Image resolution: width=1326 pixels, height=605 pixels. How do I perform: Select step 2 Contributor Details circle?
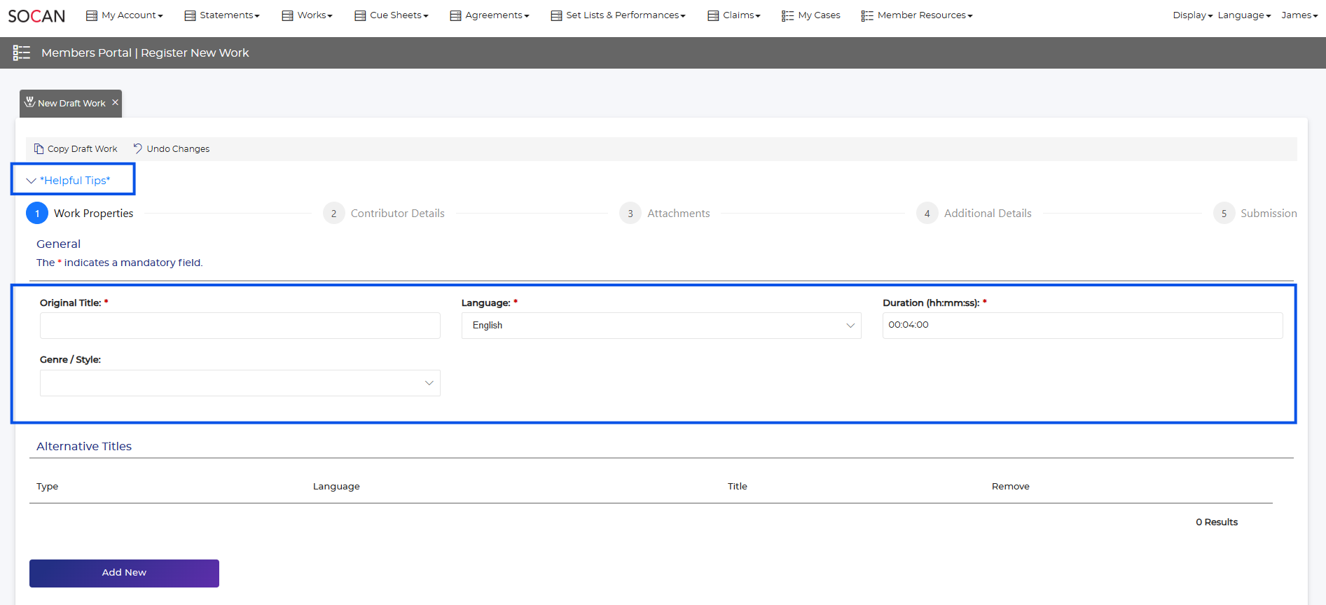(333, 214)
